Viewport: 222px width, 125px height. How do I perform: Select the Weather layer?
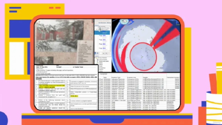coord(101,69)
